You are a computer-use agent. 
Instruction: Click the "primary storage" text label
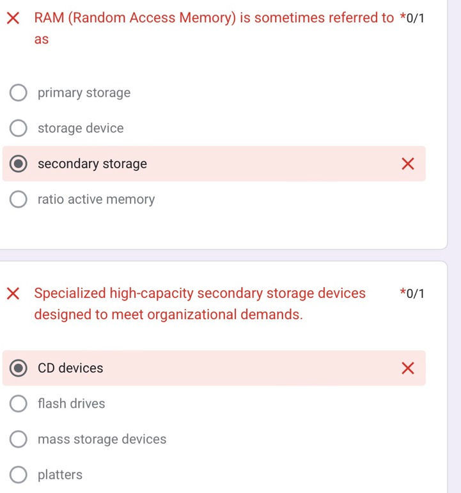84,93
